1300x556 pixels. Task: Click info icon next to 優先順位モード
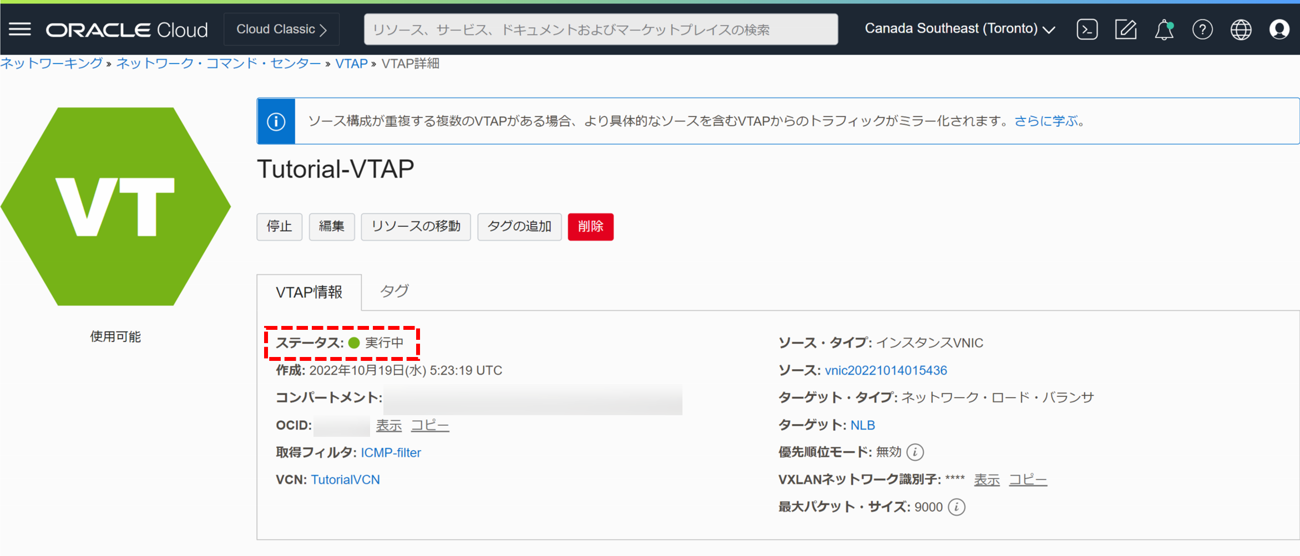click(x=915, y=452)
